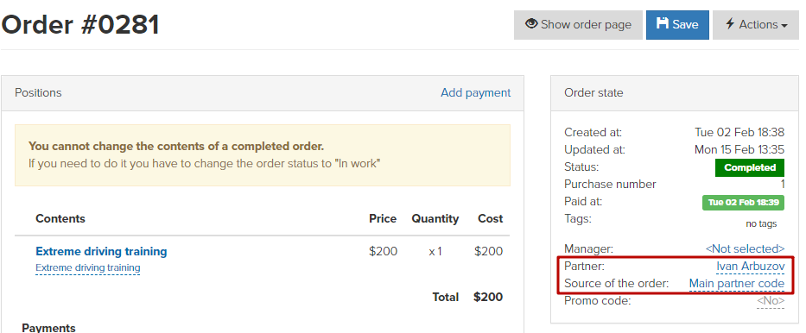Save the order
This screenshot has width=806, height=333.
(677, 25)
